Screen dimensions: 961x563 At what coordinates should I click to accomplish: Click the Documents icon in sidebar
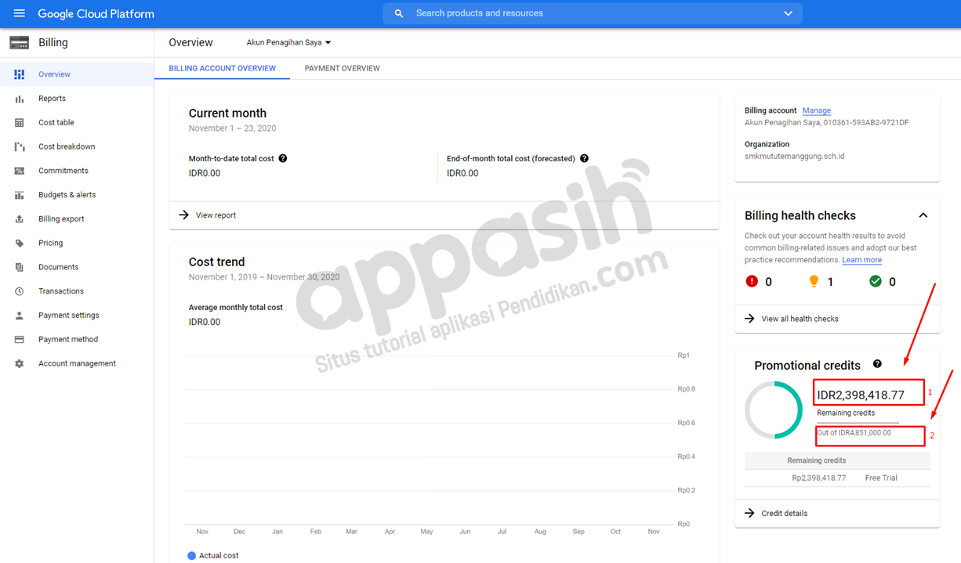coord(20,267)
